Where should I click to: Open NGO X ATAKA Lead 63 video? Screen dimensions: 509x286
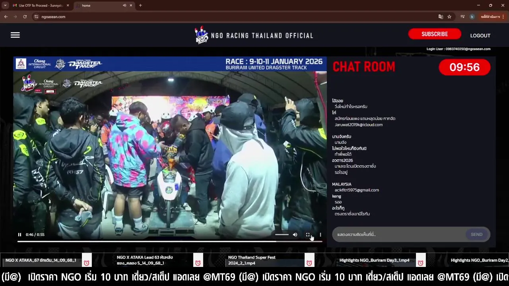144,260
